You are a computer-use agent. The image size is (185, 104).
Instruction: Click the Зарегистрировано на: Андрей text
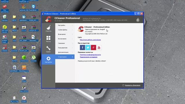click(95, 29)
